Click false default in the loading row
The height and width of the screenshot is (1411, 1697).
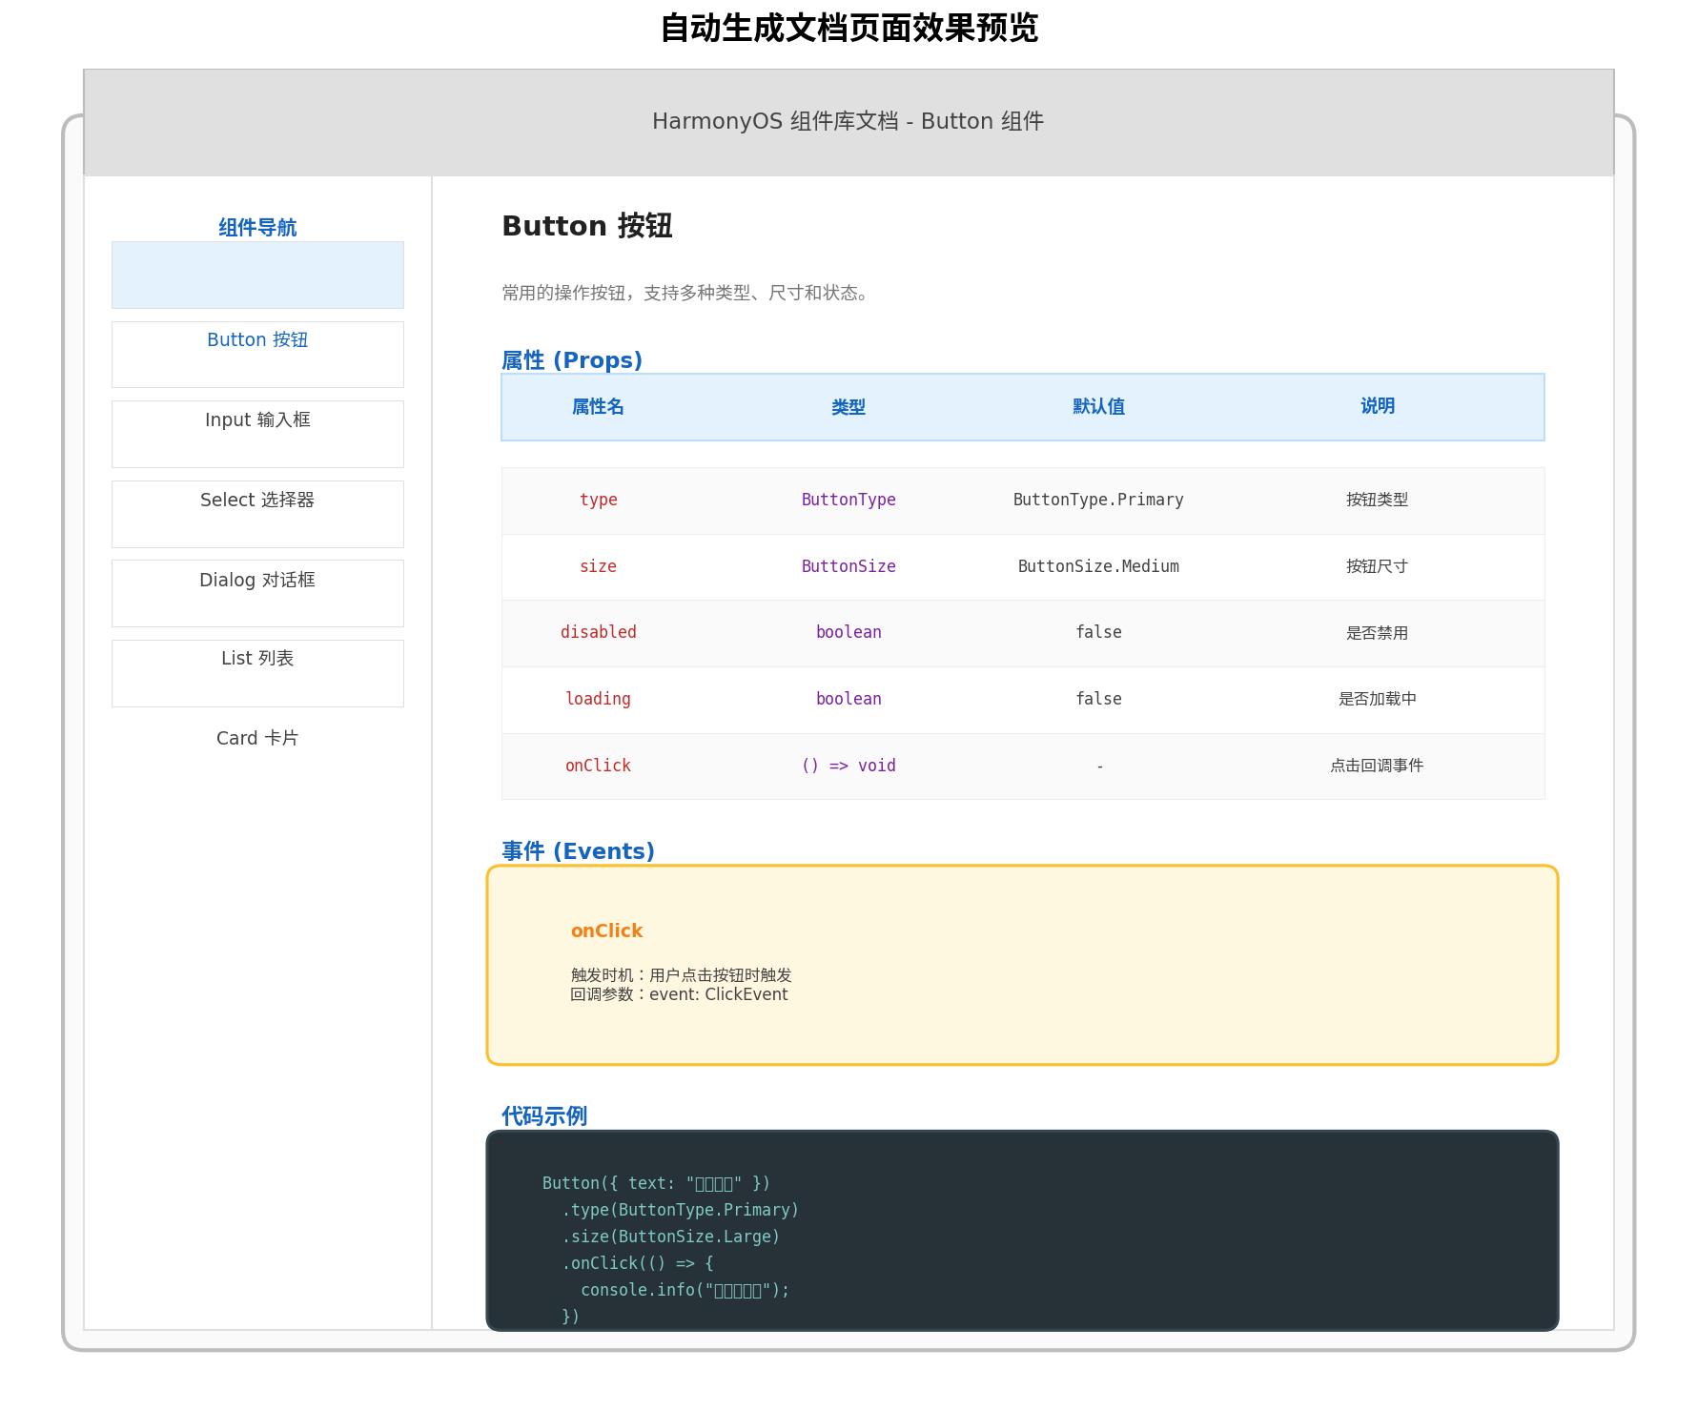click(1098, 700)
